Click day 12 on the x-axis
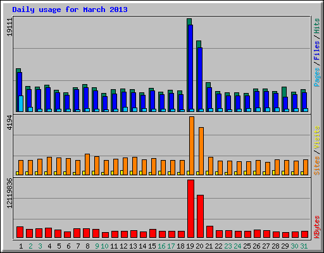324x253 pixels. tap(123, 246)
